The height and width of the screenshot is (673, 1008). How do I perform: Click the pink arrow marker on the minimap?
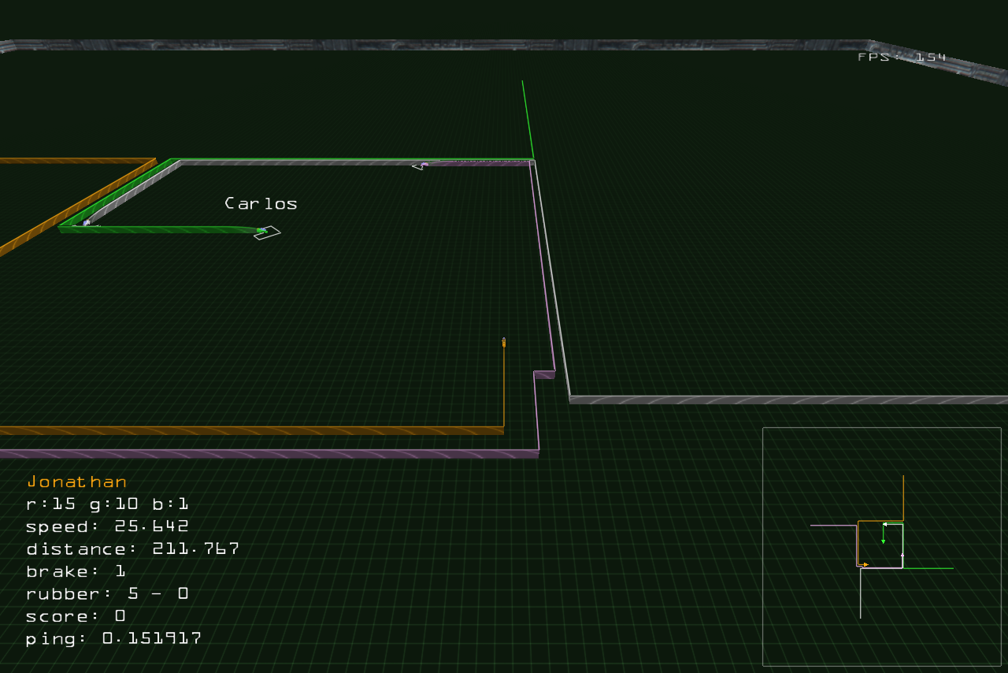pyautogui.click(x=902, y=556)
